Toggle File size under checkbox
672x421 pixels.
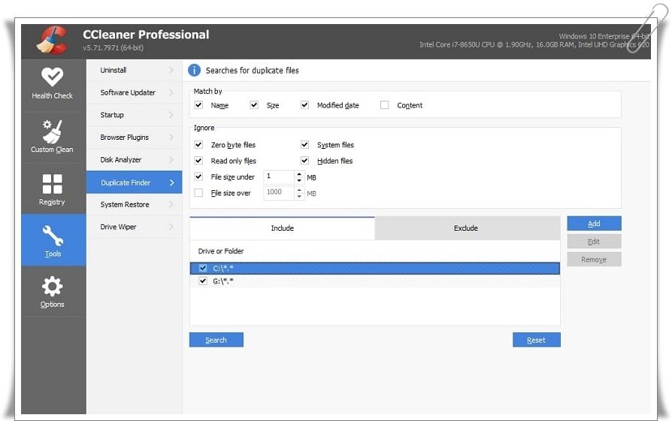tap(198, 176)
